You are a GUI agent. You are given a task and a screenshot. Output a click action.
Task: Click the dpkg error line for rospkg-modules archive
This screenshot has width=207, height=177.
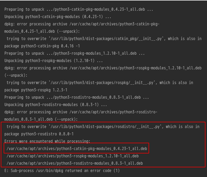tap(103, 68)
